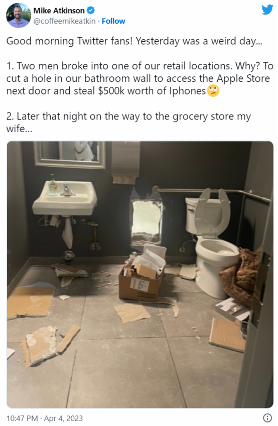
Task: Click the 'Later that night' paragraph
Action: [128, 122]
